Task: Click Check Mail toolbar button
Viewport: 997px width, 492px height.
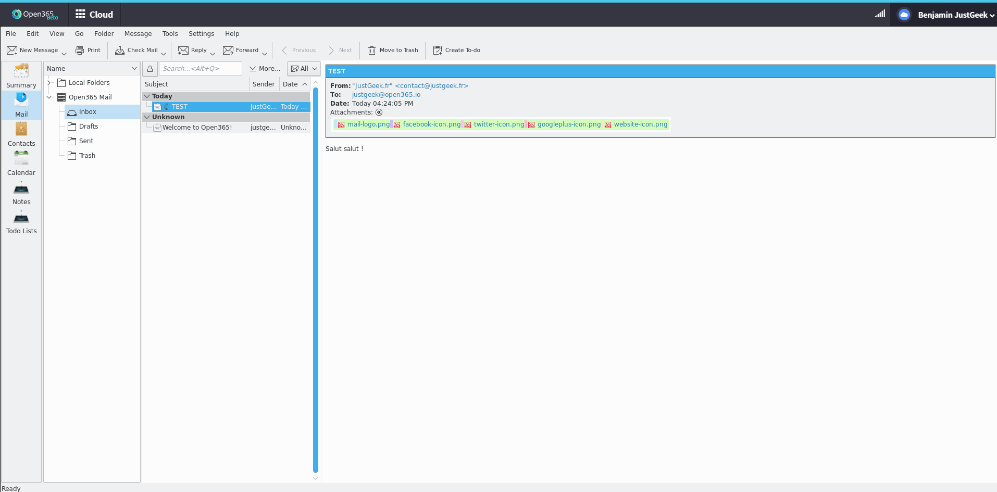Action: (x=136, y=50)
